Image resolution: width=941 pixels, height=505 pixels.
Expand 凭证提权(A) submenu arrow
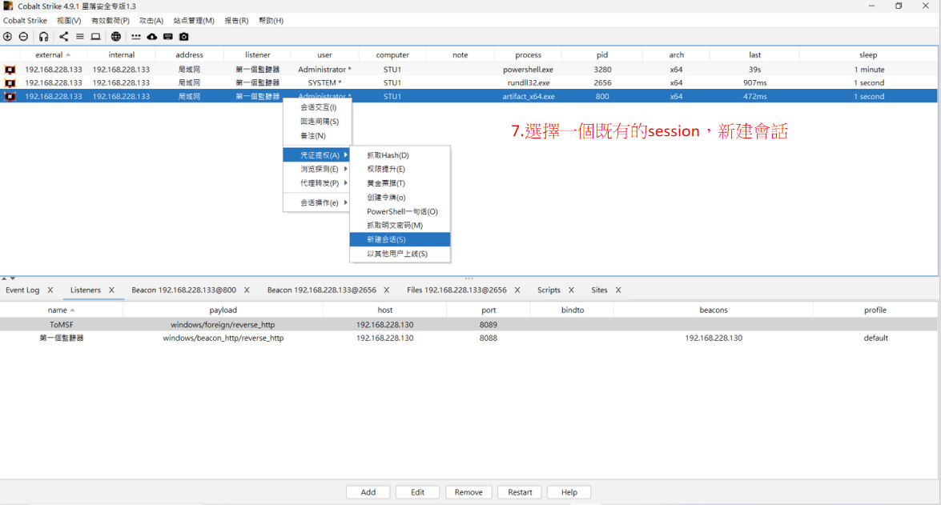coord(346,154)
